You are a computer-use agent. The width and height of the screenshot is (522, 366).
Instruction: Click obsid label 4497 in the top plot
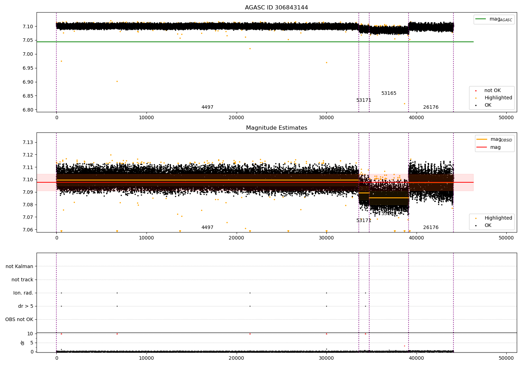coord(207,107)
